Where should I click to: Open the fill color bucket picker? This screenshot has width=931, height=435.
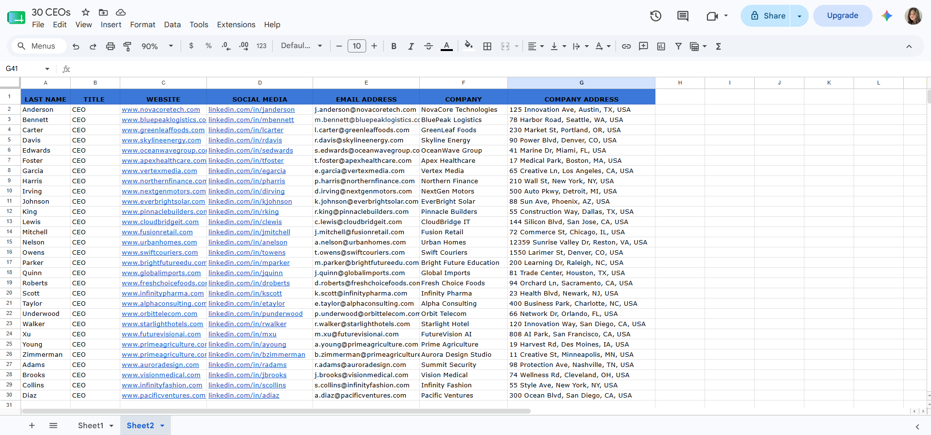click(x=468, y=46)
